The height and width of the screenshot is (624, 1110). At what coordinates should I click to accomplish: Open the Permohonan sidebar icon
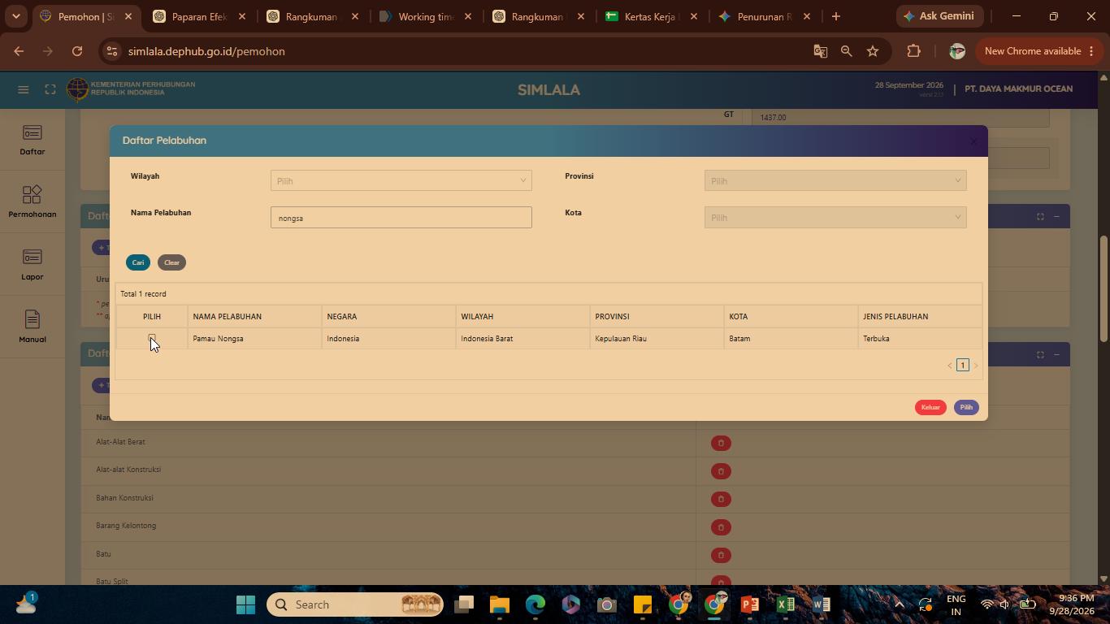(x=33, y=202)
